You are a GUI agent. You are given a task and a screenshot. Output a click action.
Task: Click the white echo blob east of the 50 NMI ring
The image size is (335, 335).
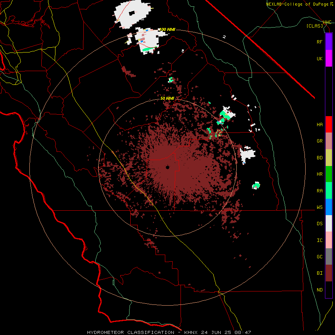click(248, 154)
